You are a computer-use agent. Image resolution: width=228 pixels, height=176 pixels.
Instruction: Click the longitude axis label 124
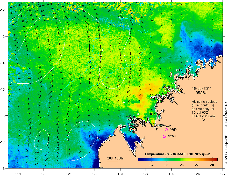coord(146,174)
